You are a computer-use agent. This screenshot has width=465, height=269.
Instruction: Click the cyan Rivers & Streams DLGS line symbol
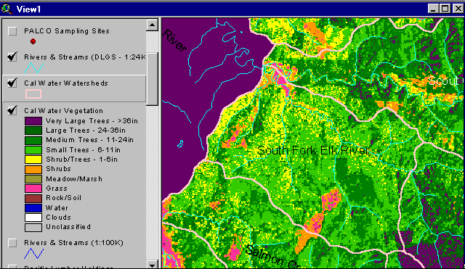point(34,68)
